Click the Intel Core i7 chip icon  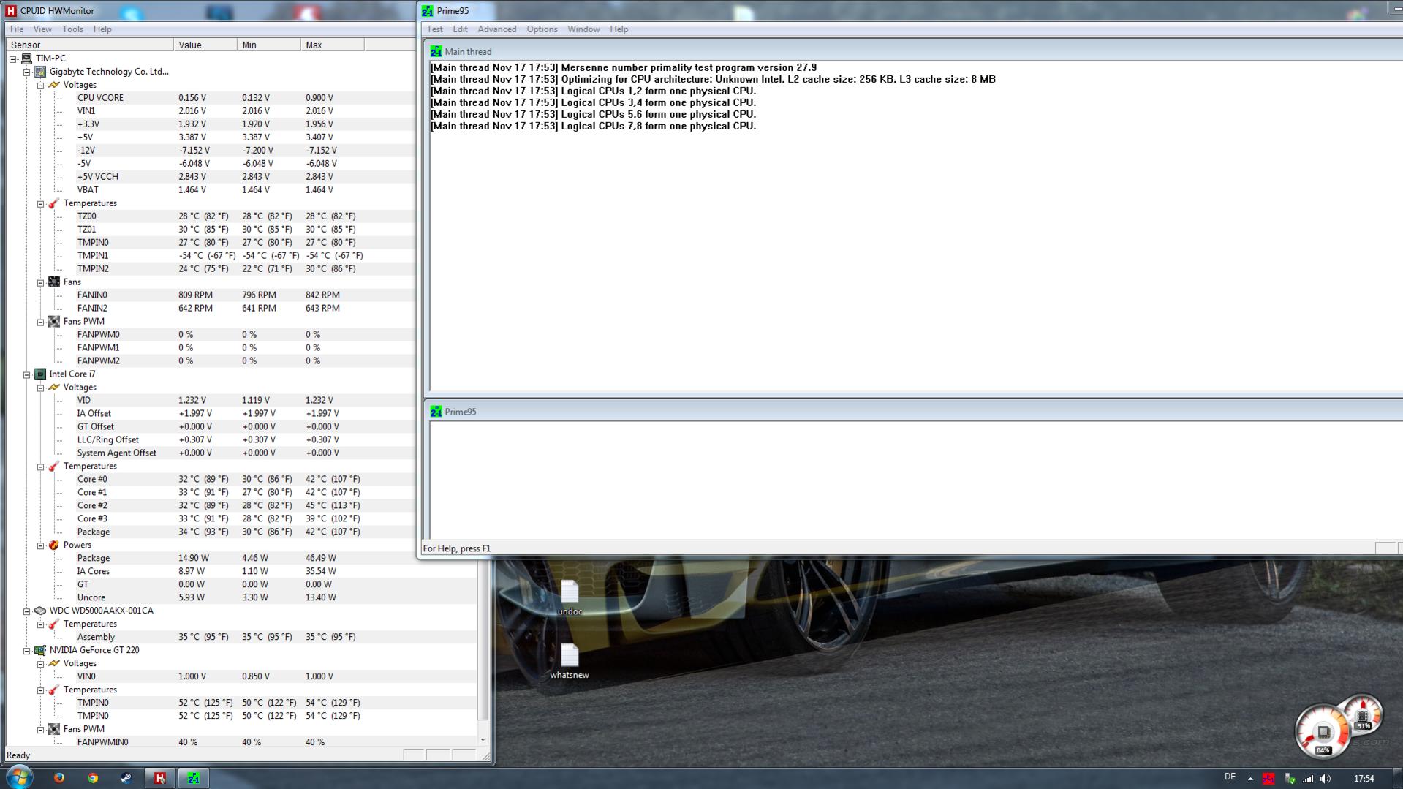coord(40,374)
